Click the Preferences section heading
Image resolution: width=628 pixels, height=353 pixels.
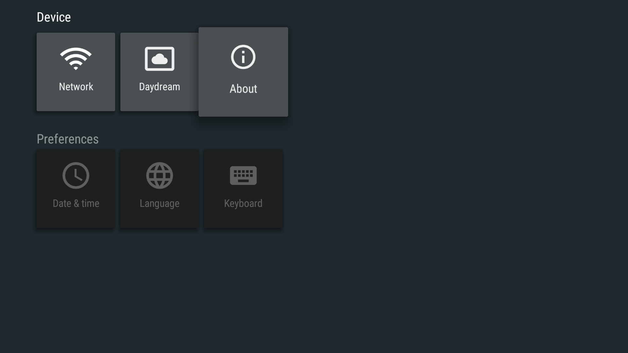tap(68, 139)
